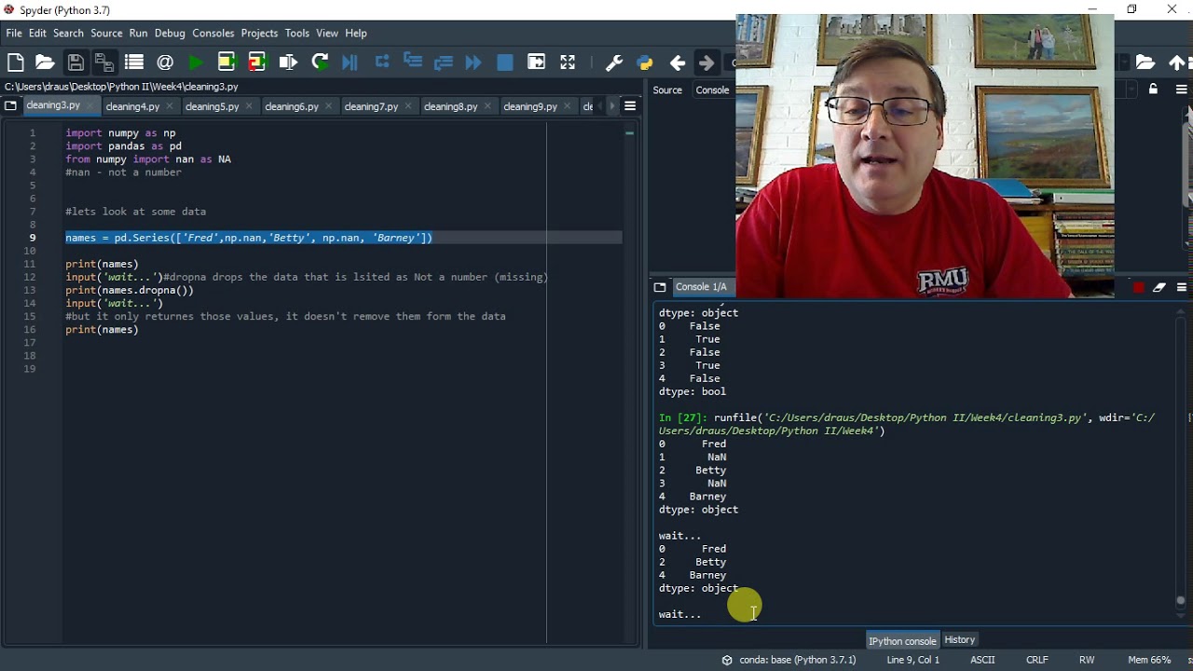Select Source option in help pane
1193x671 pixels.
point(667,89)
